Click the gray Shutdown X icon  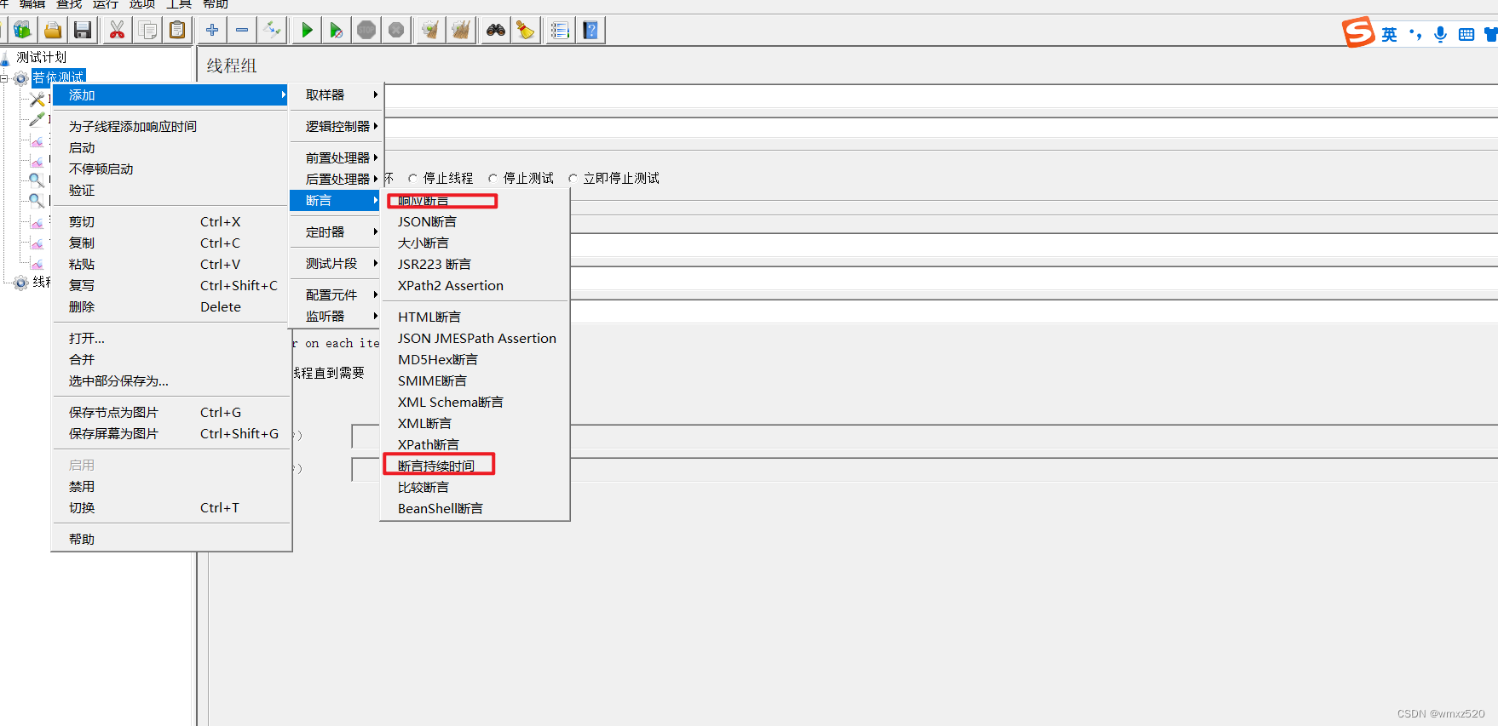[x=396, y=31]
